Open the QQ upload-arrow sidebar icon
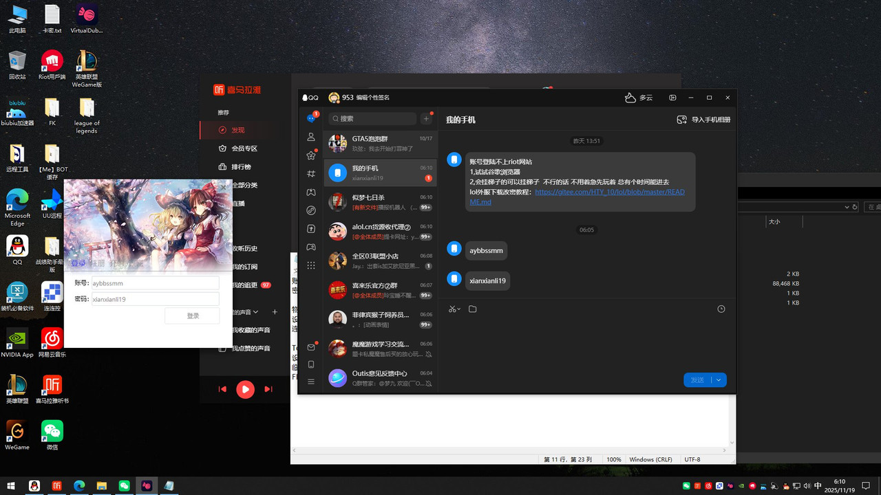 click(x=311, y=228)
